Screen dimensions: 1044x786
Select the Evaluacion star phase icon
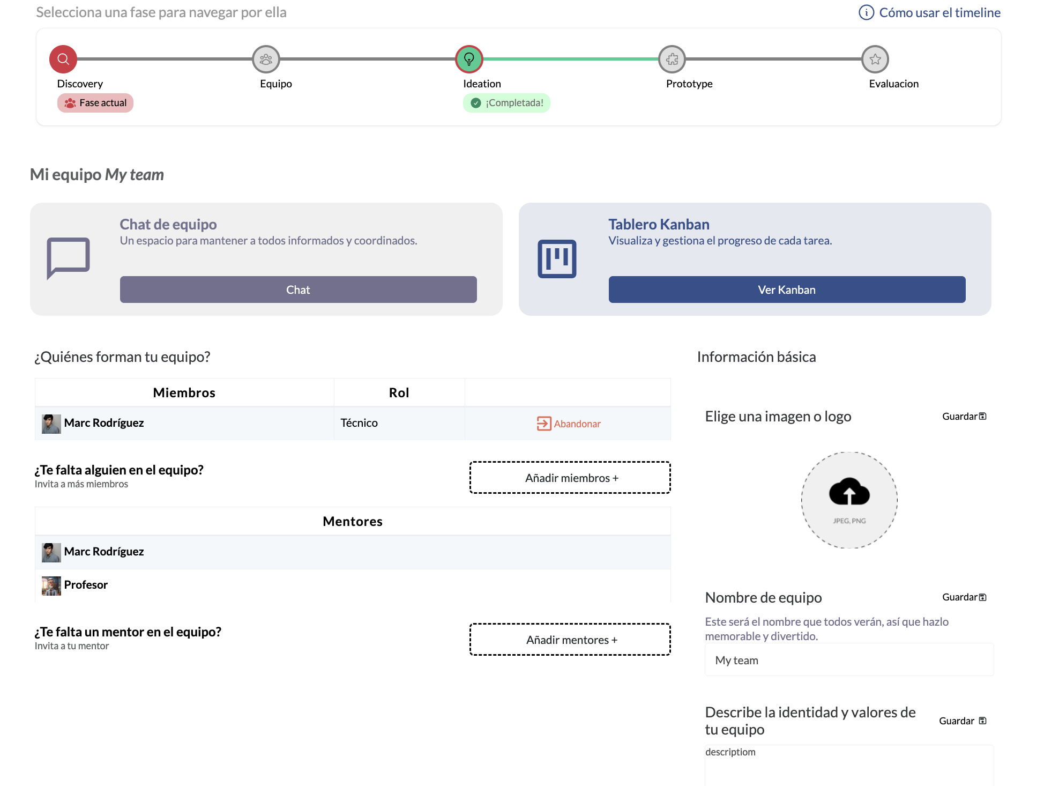[875, 59]
